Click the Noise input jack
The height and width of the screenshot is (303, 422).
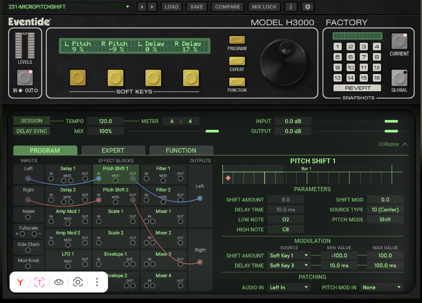pyautogui.click(x=28, y=217)
